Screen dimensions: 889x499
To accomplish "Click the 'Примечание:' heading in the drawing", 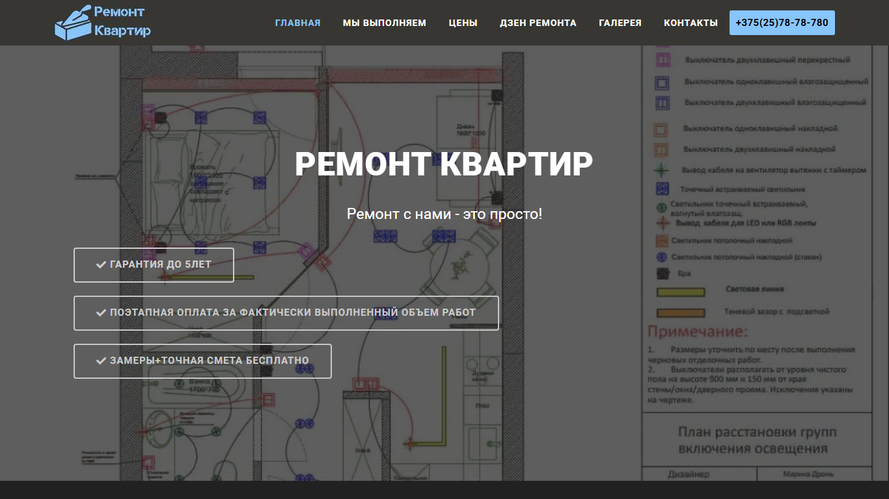I will (x=698, y=332).
